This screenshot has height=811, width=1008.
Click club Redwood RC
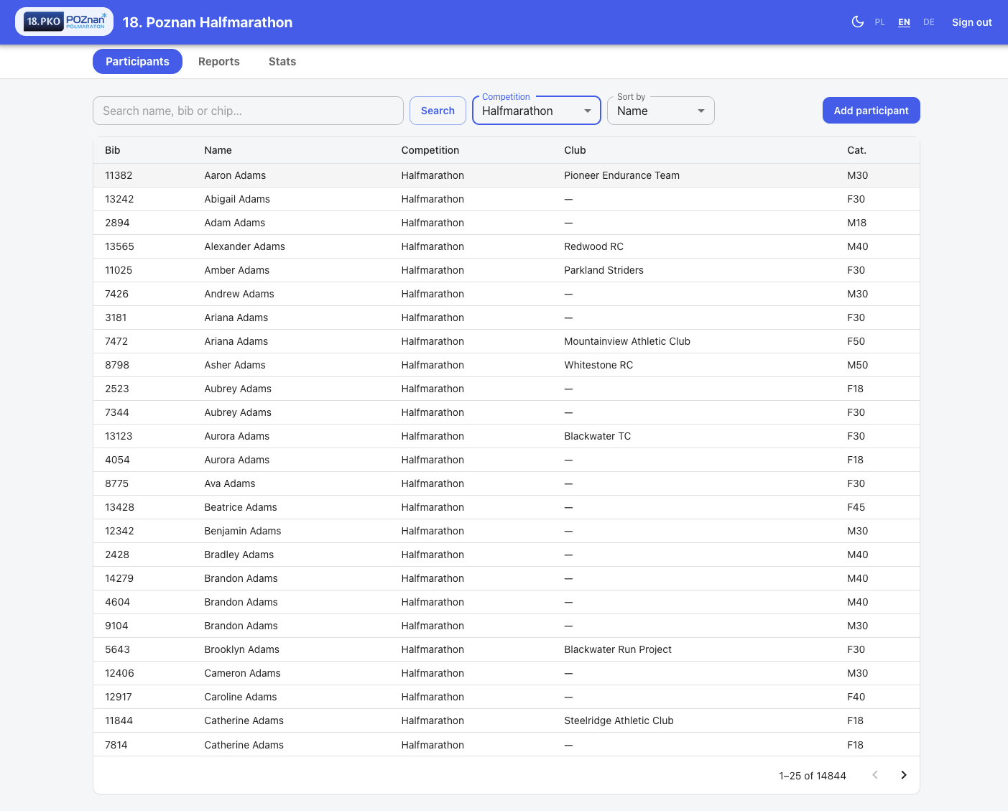pyautogui.click(x=594, y=246)
